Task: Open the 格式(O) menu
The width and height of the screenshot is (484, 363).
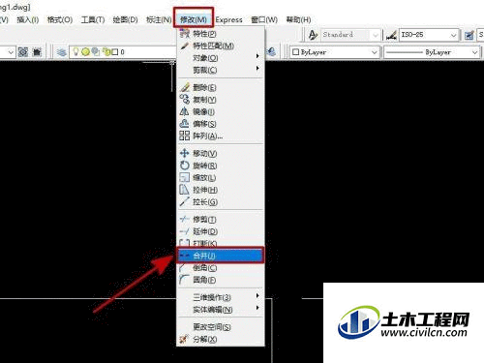Action: pyautogui.click(x=60, y=19)
